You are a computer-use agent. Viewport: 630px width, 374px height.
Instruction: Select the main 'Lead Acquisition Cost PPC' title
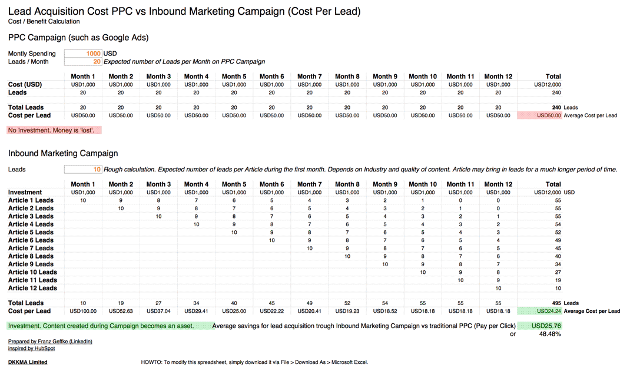184,11
